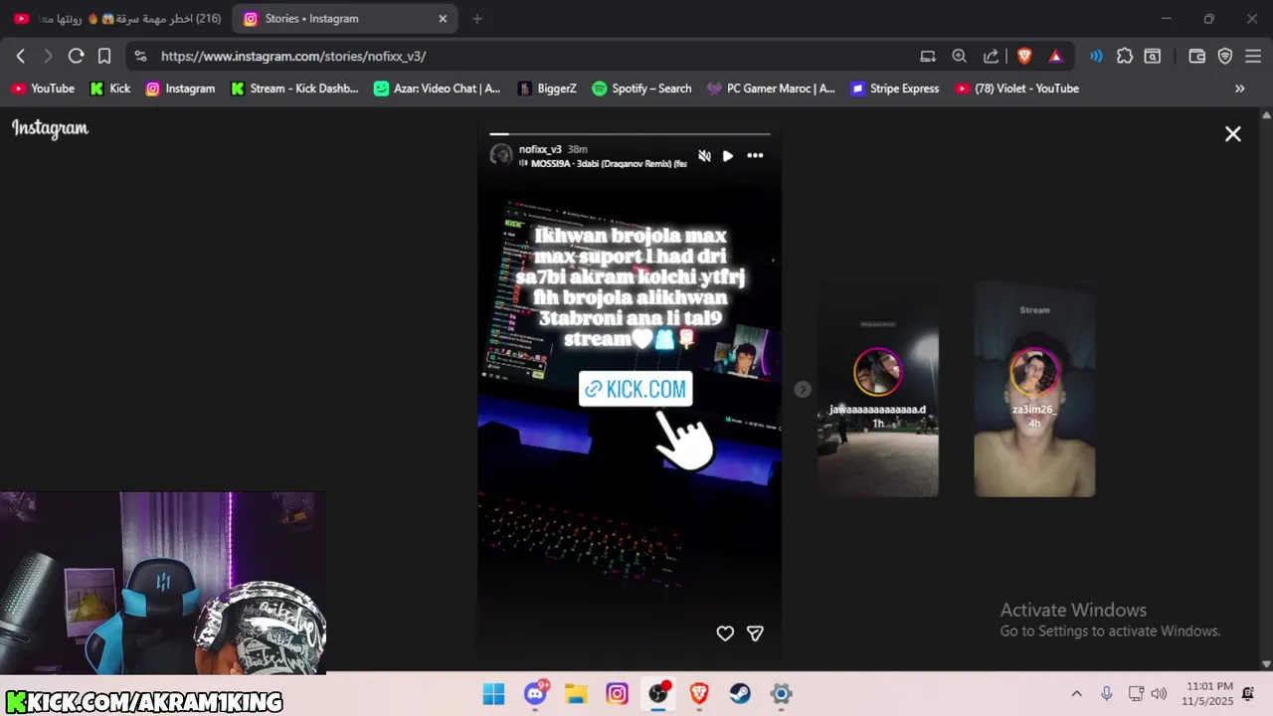Click the microphone tray icon
Image resolution: width=1273 pixels, height=716 pixels.
(1106, 694)
